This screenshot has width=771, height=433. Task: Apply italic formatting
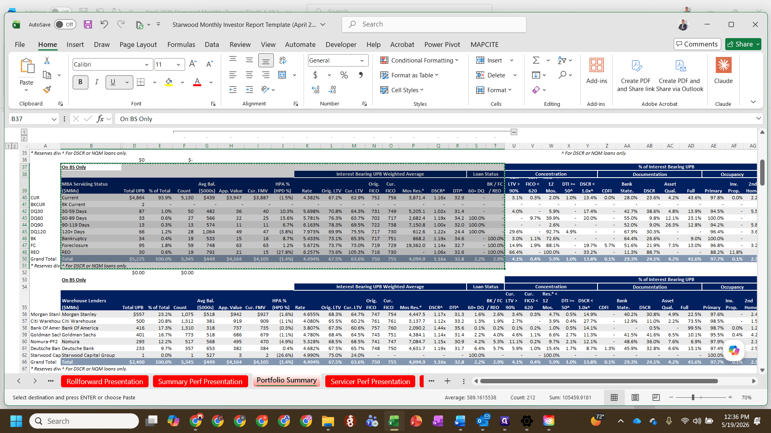pos(97,82)
